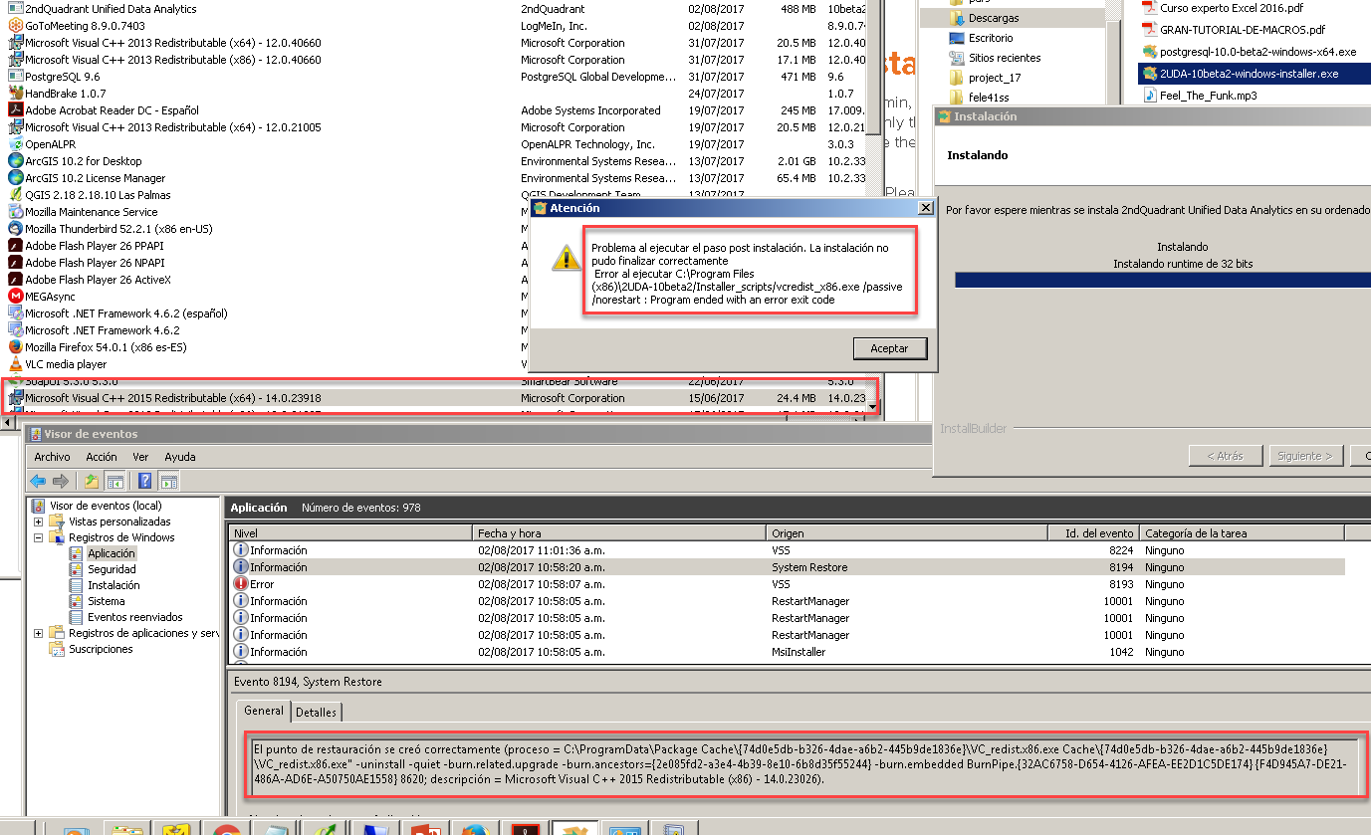Expand the Vistas personalizadas tree node
The height and width of the screenshot is (835, 1371).
[39, 522]
